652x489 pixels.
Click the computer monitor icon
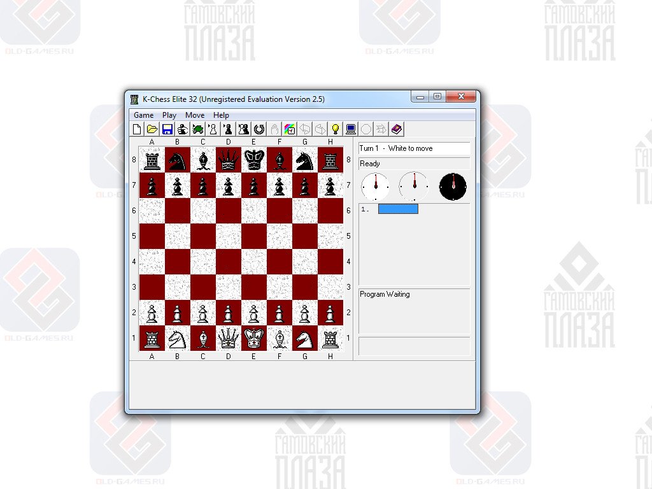351,129
